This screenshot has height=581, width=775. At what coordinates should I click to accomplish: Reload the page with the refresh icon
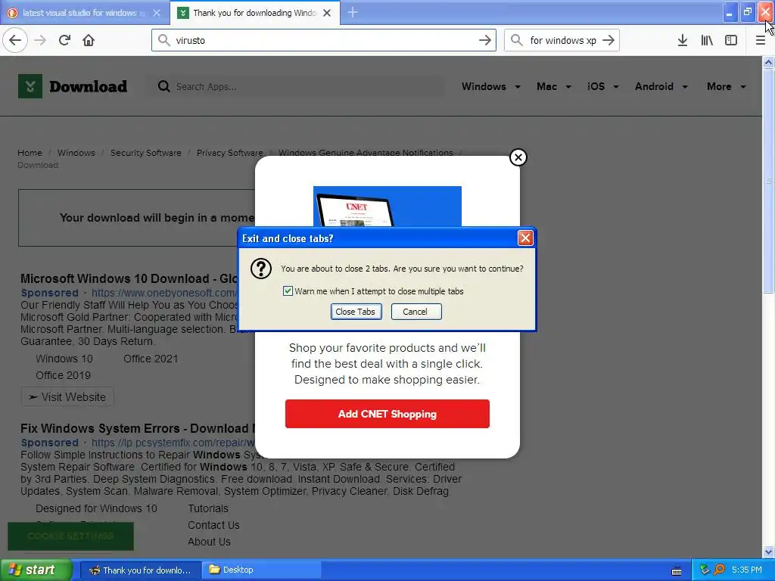64,40
